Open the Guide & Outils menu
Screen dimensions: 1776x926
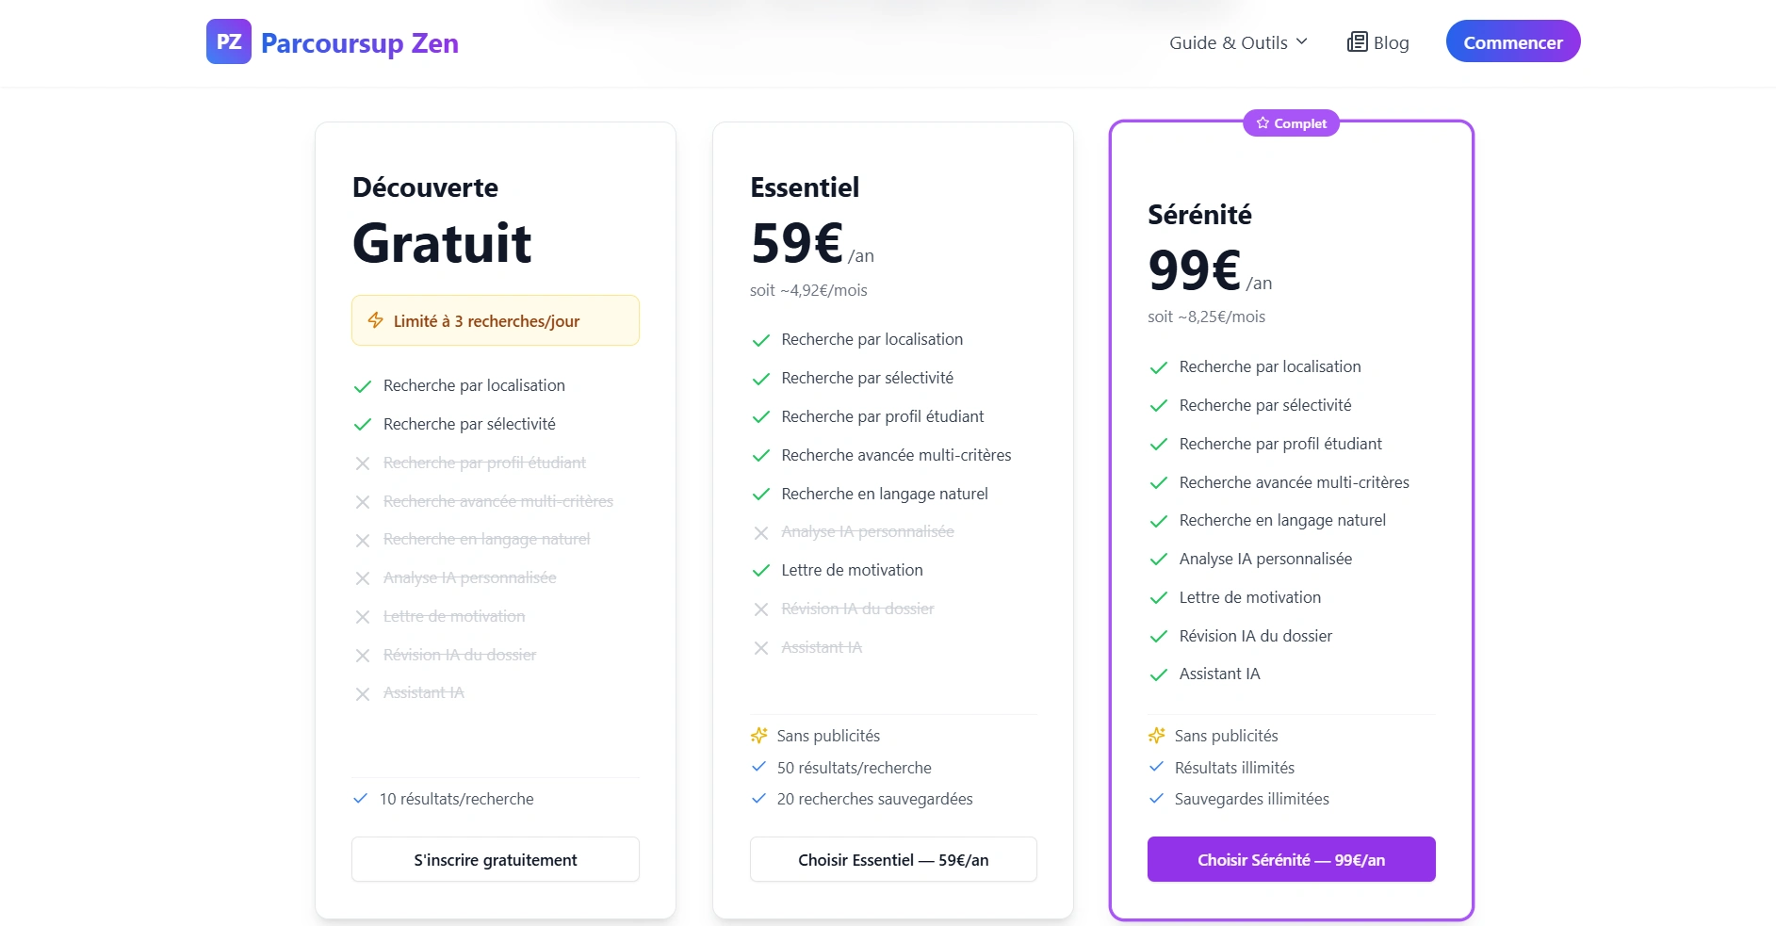coord(1238,42)
